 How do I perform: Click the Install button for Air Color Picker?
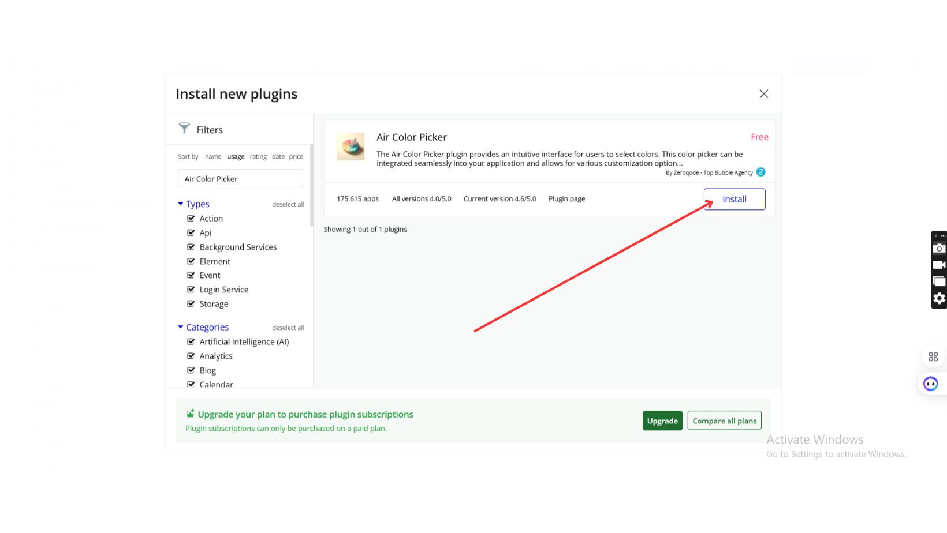point(734,199)
